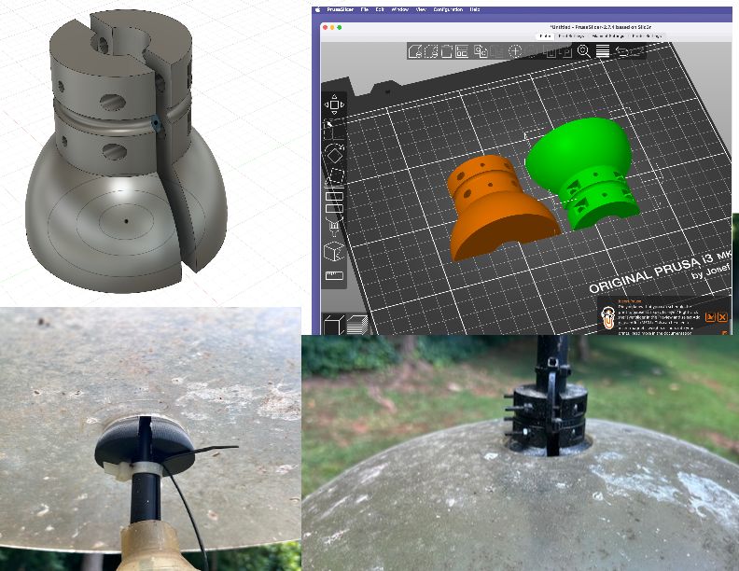Image resolution: width=739 pixels, height=571 pixels.
Task: Switch to sliced layers preview view
Action: click(x=356, y=324)
